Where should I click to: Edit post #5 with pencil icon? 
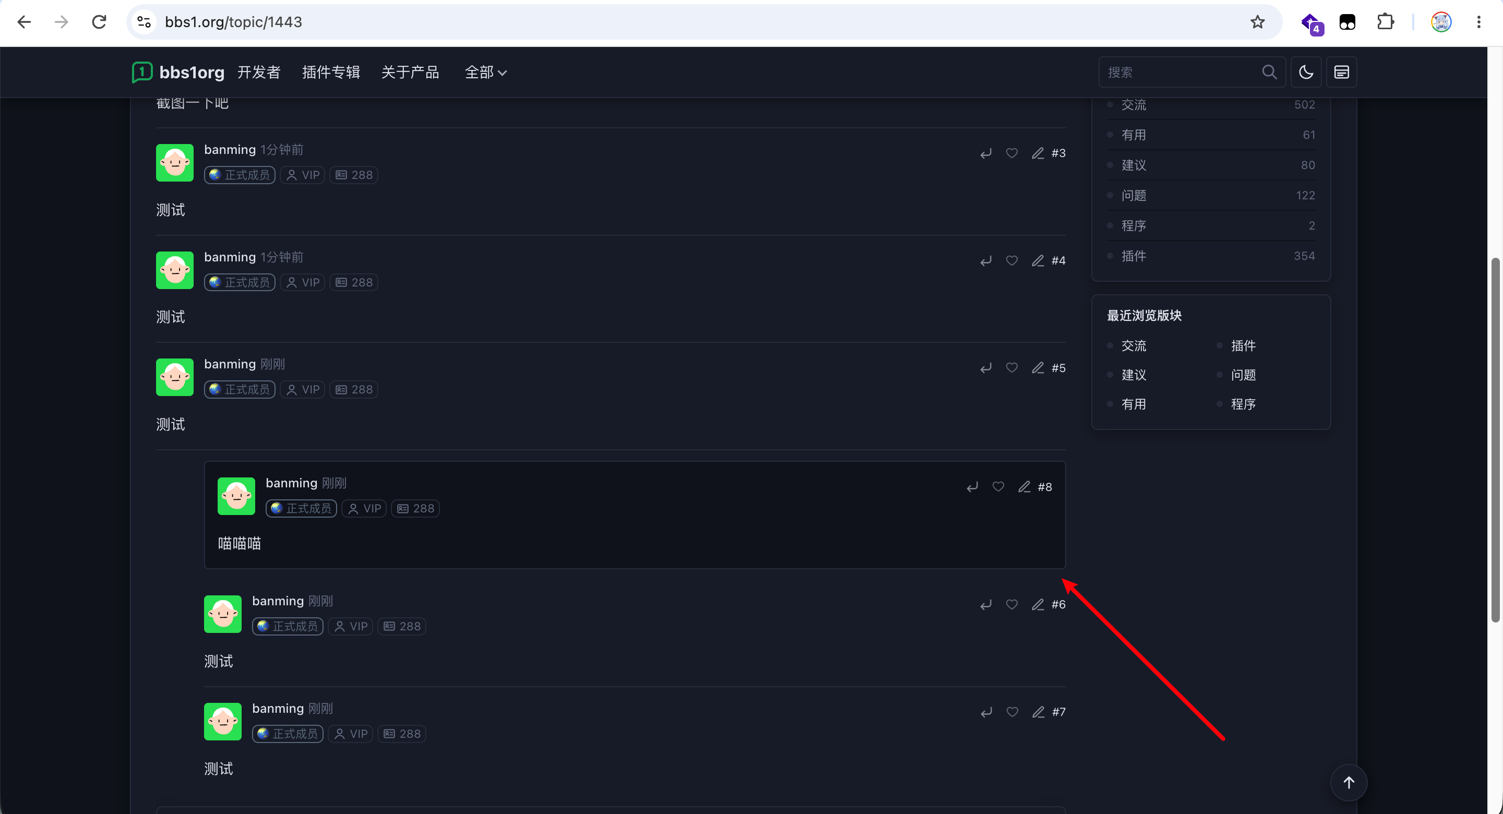pos(1037,368)
